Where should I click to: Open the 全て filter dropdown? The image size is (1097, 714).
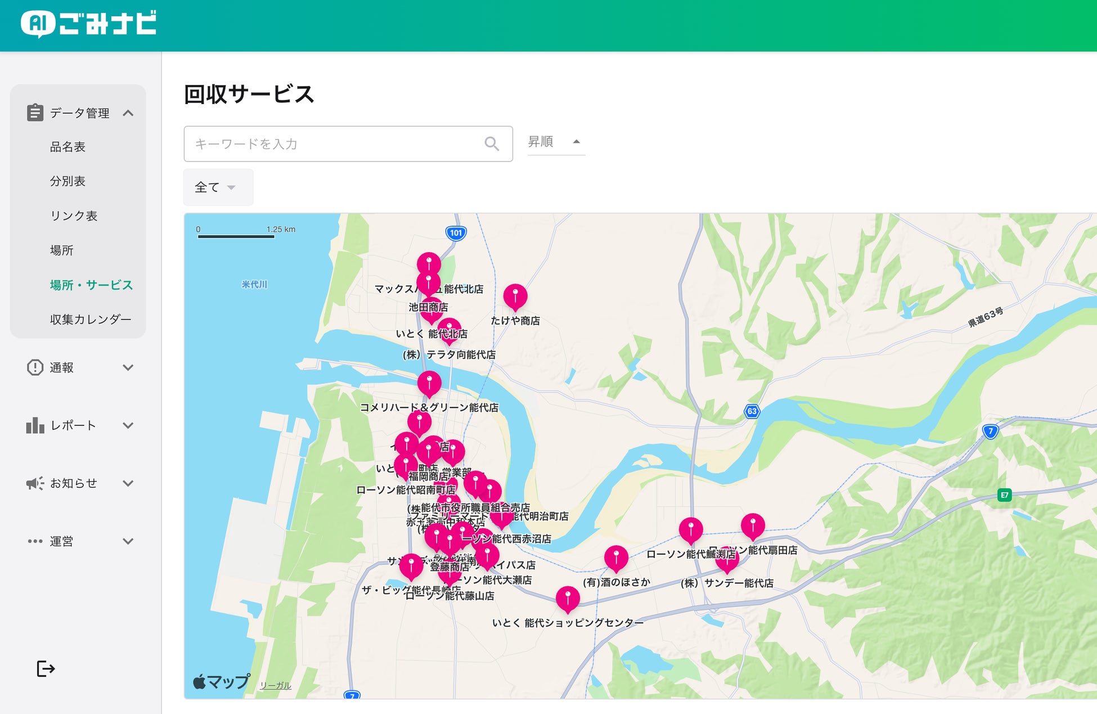[217, 187]
